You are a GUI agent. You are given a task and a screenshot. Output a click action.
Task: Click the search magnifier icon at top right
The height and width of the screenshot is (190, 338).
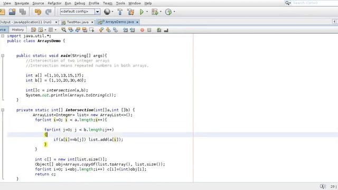287,3
